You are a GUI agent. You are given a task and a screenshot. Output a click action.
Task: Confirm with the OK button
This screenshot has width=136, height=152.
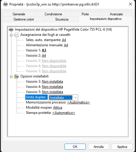tap(75, 147)
